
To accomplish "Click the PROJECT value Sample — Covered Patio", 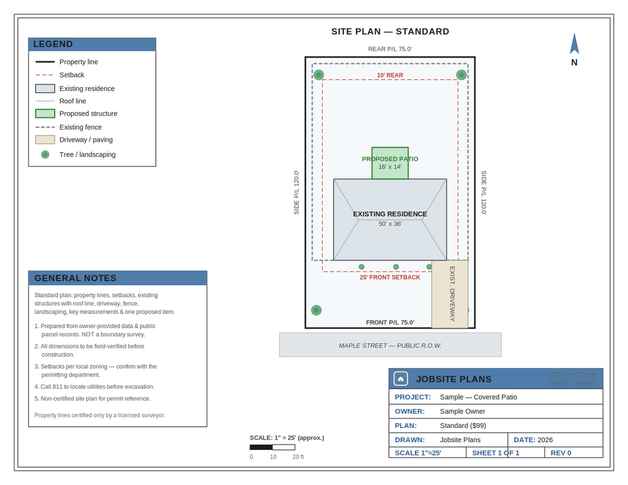I will click(x=478, y=397).
